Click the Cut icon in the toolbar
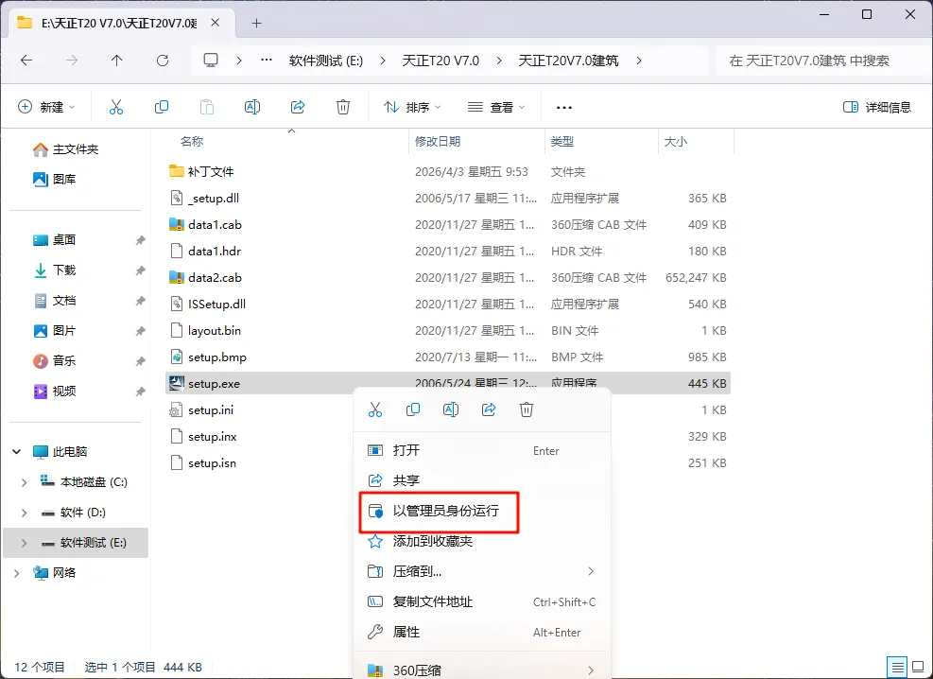The height and width of the screenshot is (679, 933). click(x=116, y=107)
